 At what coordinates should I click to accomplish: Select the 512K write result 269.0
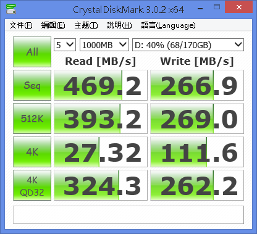197,119
